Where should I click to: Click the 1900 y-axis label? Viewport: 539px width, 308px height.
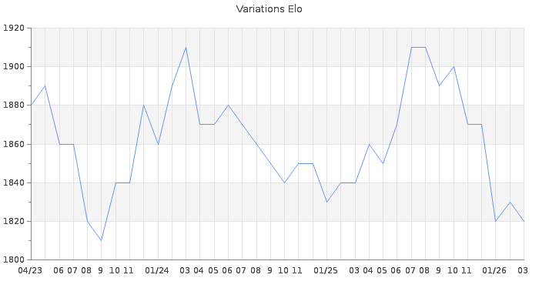click(x=14, y=67)
